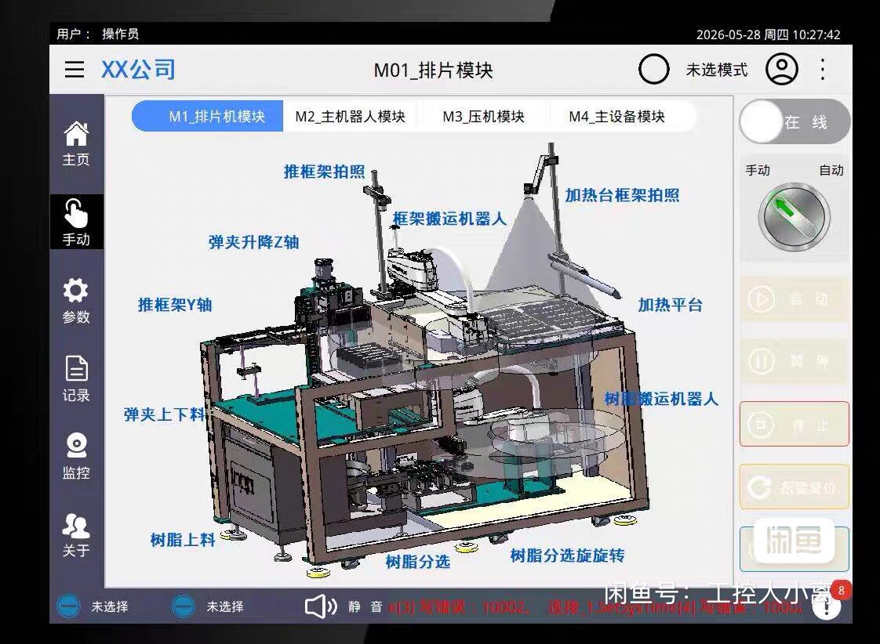
Task: Select the 弹夹上下料 label
Action: click(x=165, y=414)
